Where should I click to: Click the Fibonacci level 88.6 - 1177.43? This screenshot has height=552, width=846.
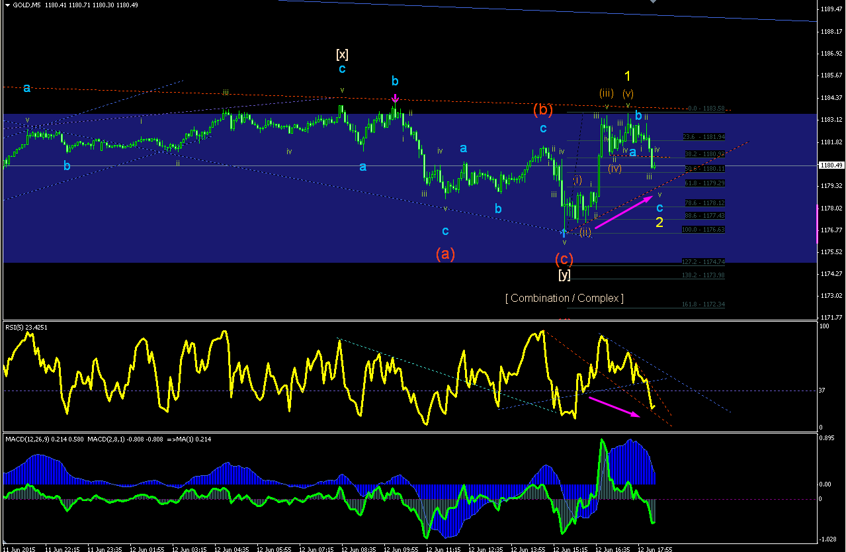(704, 215)
